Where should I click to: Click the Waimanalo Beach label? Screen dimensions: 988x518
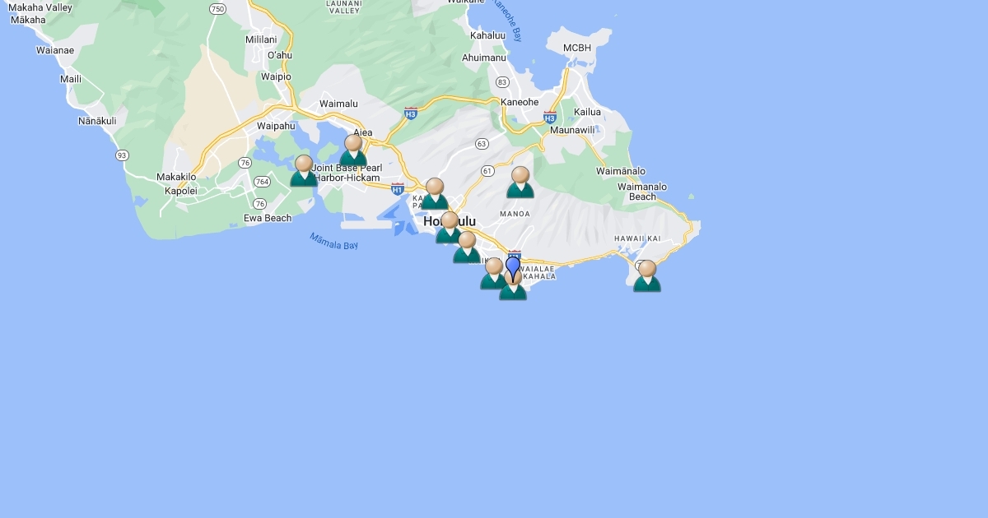coord(642,192)
